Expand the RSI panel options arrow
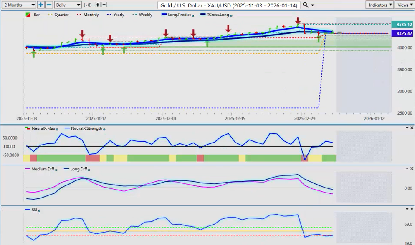415x245 pixels. 407,208
